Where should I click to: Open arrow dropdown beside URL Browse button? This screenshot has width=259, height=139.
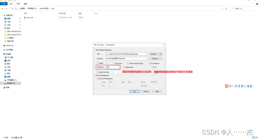(161, 54)
